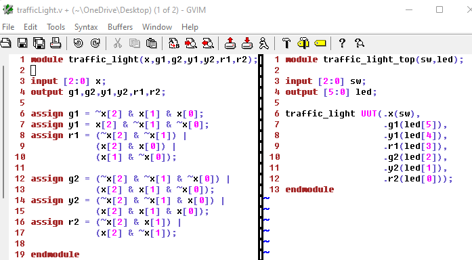Open the Buffers menu

[120, 27]
